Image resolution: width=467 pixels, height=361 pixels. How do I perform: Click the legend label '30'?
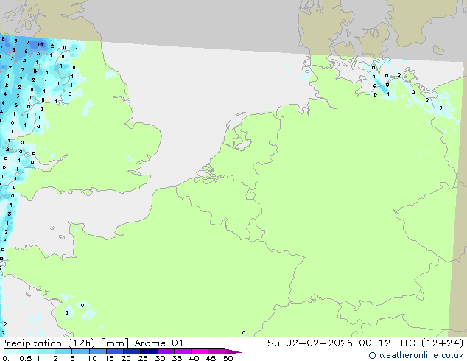160,358
